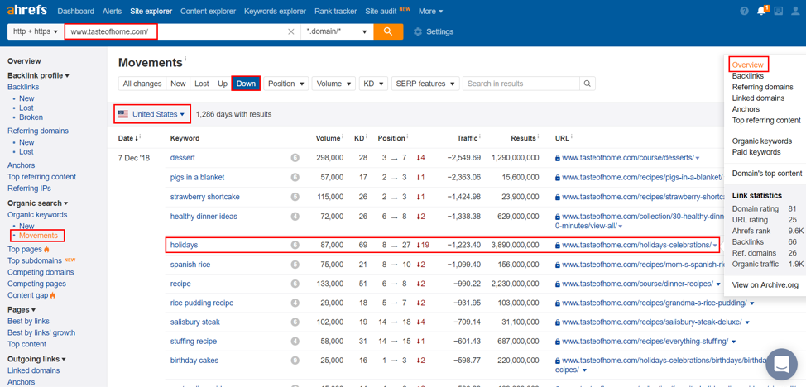This screenshot has height=387, width=806.
Task: Select the Up movements filter
Action: click(222, 84)
